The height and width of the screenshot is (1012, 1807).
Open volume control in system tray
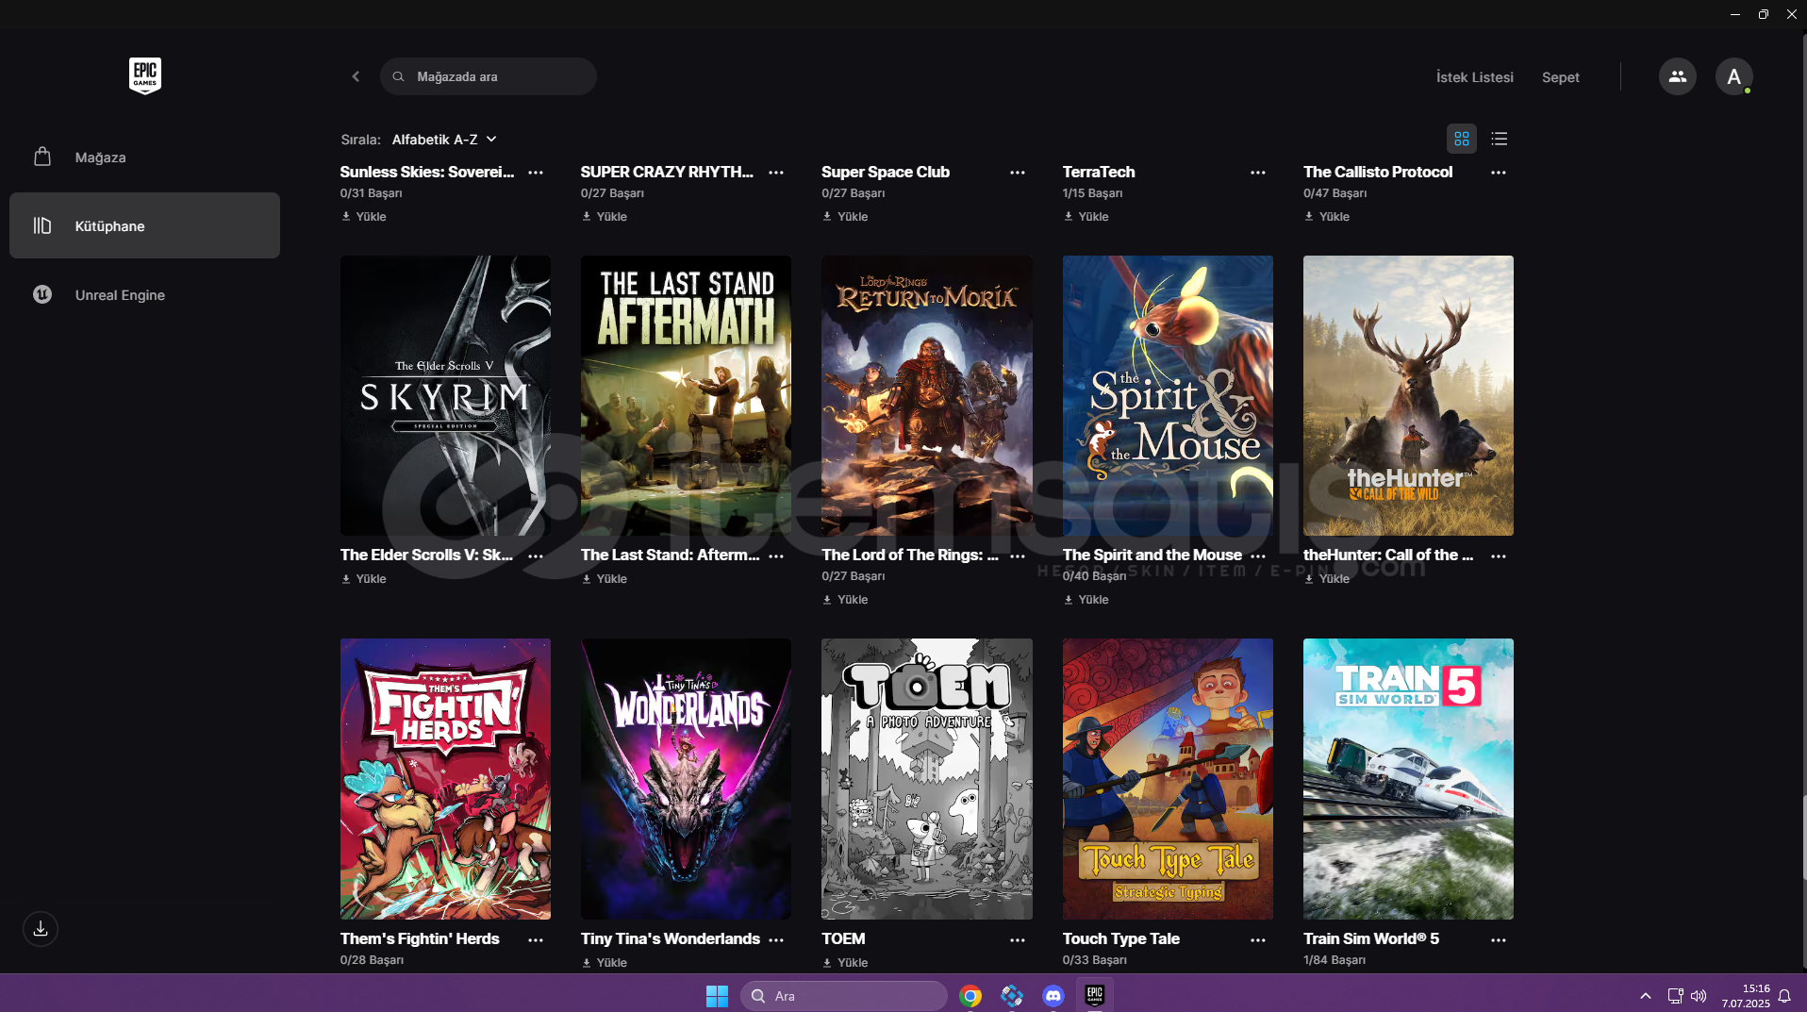pos(1699,996)
